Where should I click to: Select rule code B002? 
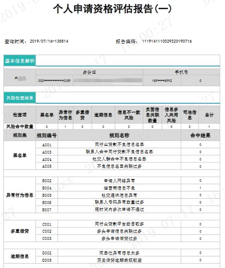tap(47, 181)
